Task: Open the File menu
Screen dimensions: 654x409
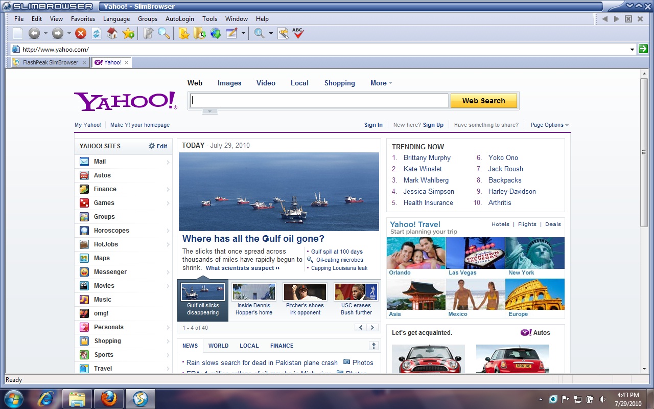Action: coord(19,19)
